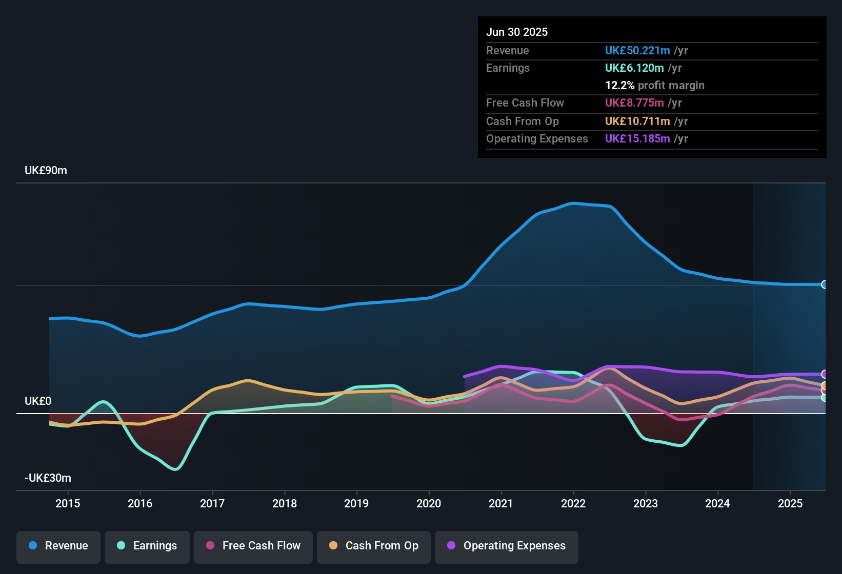
Task: Toggle the Revenue series visibility
Action: [58, 546]
